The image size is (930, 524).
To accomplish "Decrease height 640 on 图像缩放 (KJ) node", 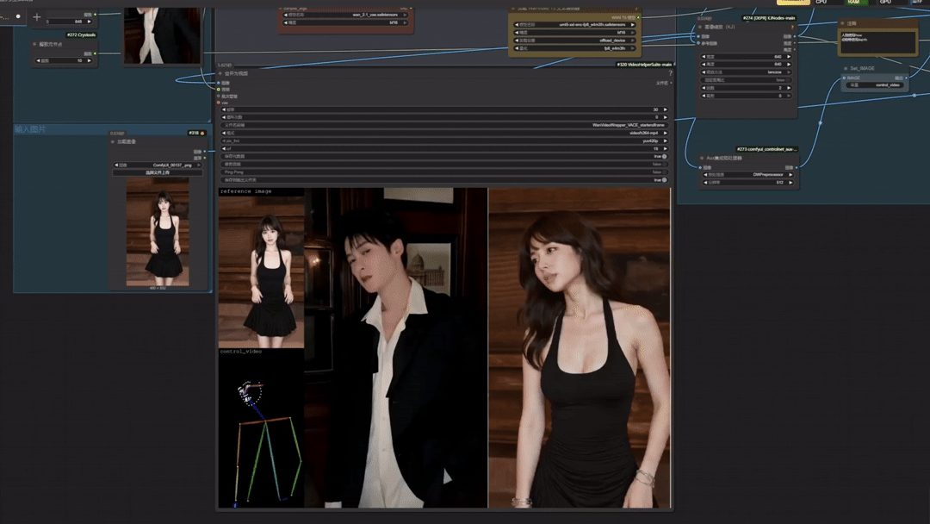I will [x=704, y=64].
